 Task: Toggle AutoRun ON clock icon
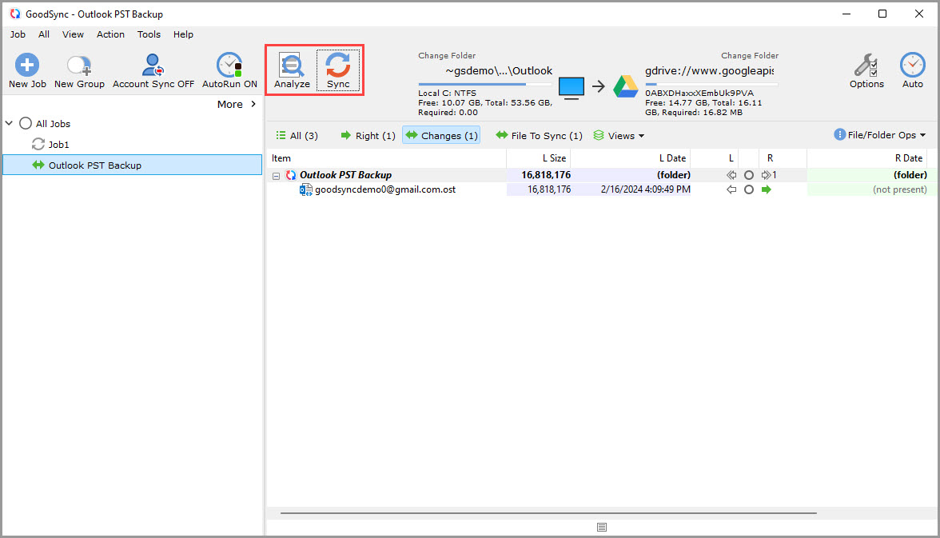click(x=229, y=65)
